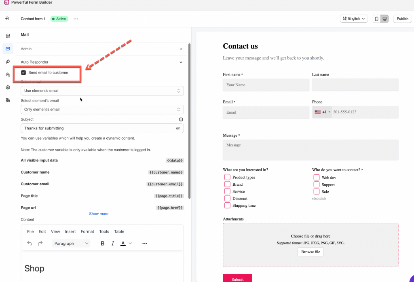This screenshot has width=414, height=282.
Task: Click the Publish button
Action: [x=402, y=19]
